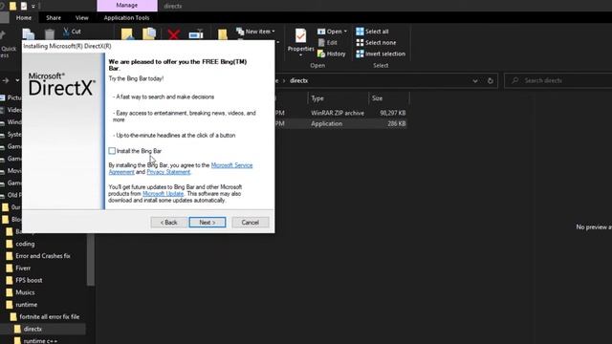Image resolution: width=612 pixels, height=344 pixels.
Task: Open the View ribbon tab
Action: point(82,18)
